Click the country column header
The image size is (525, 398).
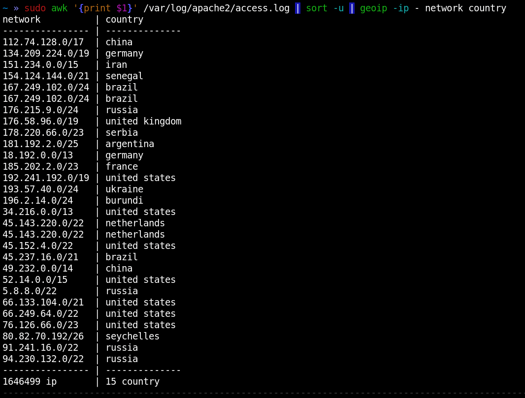point(124,19)
